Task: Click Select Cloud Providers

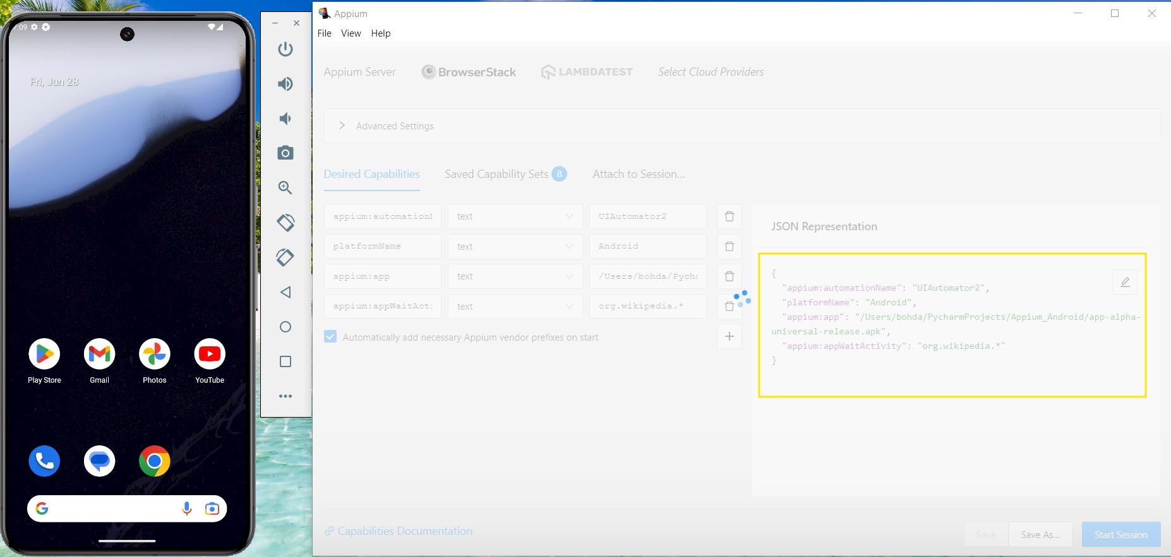Action: point(711,72)
